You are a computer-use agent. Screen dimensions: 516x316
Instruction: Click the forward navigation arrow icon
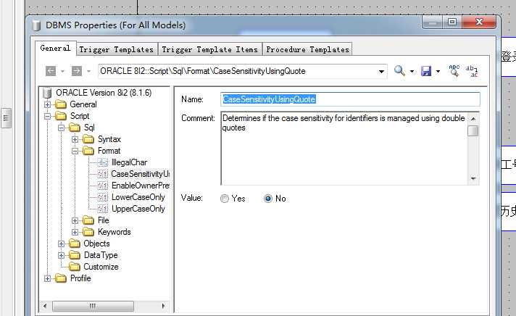tap(76, 71)
